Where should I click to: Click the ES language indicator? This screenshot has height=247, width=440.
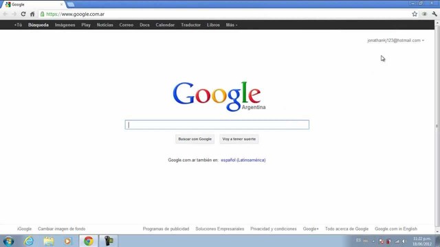pos(358,240)
